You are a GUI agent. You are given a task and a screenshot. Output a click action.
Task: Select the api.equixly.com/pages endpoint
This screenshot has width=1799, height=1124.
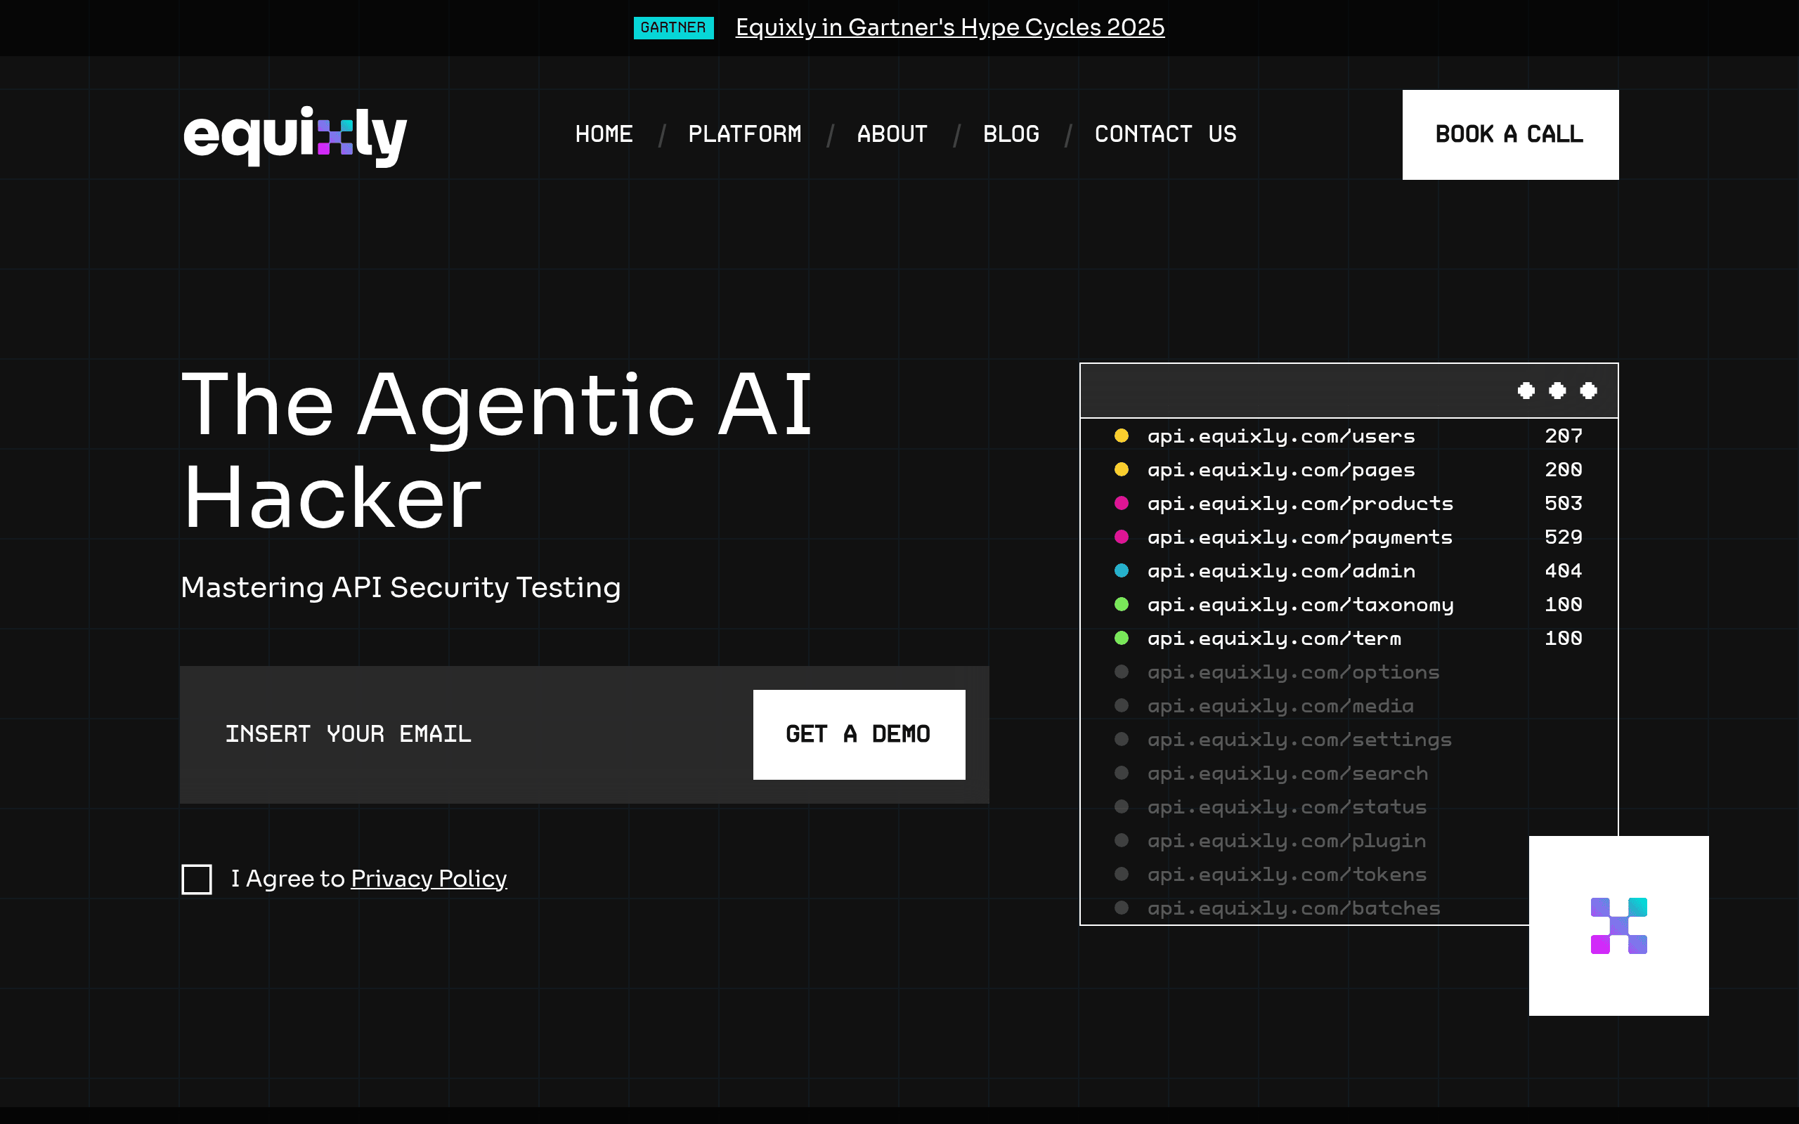(1281, 470)
